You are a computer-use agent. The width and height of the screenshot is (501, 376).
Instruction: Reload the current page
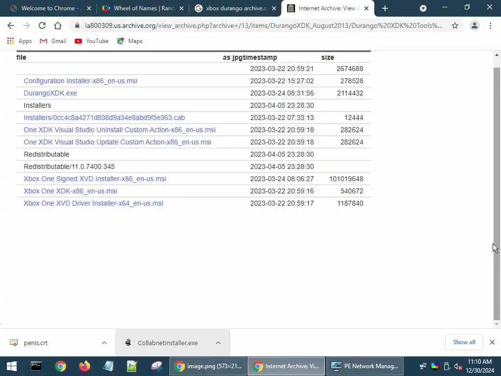(x=42, y=25)
